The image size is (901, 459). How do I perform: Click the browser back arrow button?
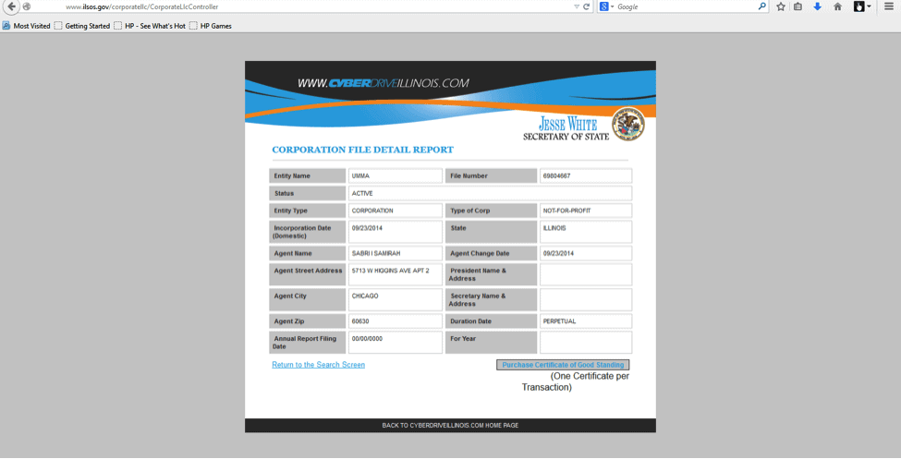(11, 6)
